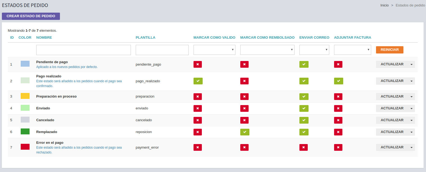Open the Enviar correo filter dropdown

[x=314, y=50]
